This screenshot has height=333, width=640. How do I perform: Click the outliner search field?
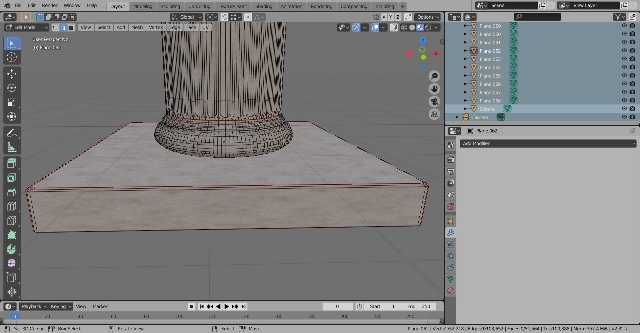[537, 17]
